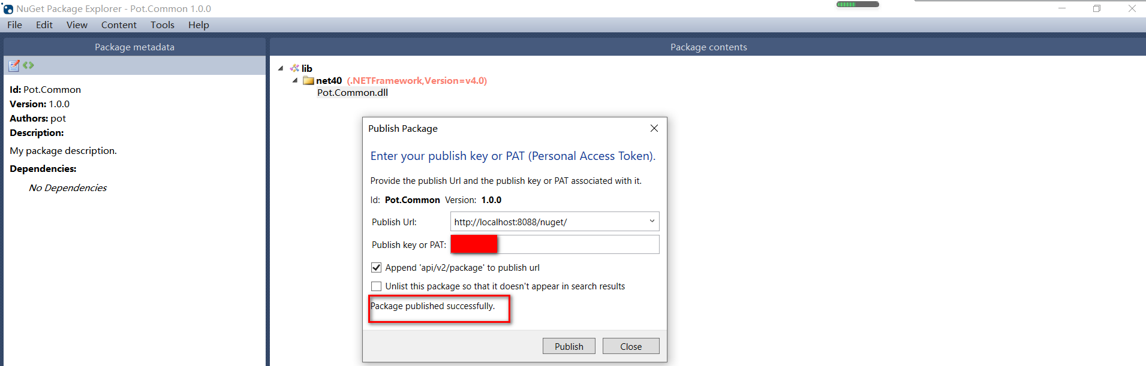
Task: Click the edit metadata source code icon
Action: 28,65
